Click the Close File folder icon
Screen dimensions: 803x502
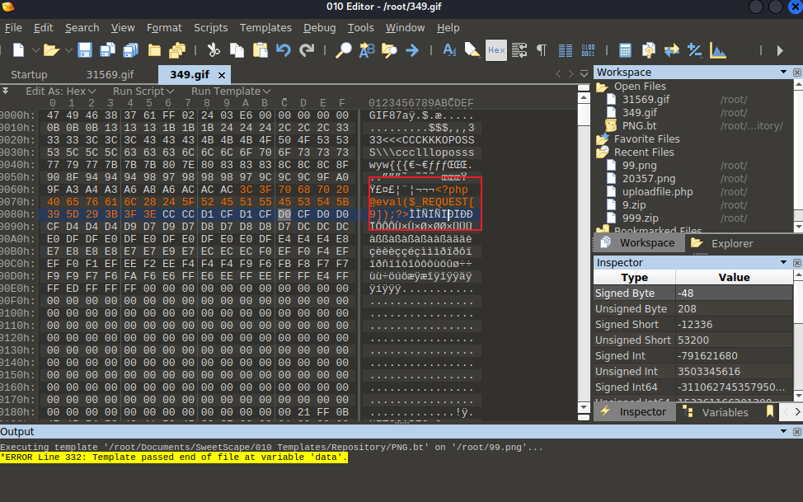pyautogui.click(x=154, y=50)
